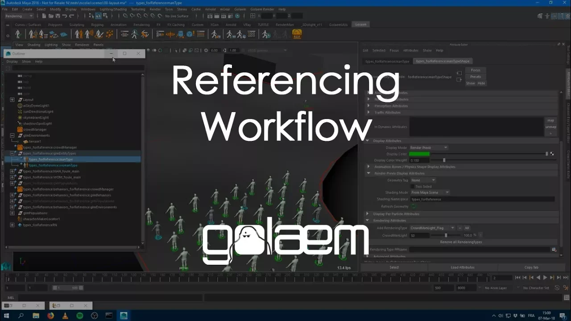Viewport: 571px width, 321px height.
Task: Click the Redo arrow icon
Action: (x=72, y=16)
